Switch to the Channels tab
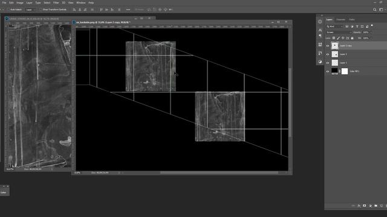Viewport: 387px width, 217px height. pyautogui.click(x=340, y=19)
